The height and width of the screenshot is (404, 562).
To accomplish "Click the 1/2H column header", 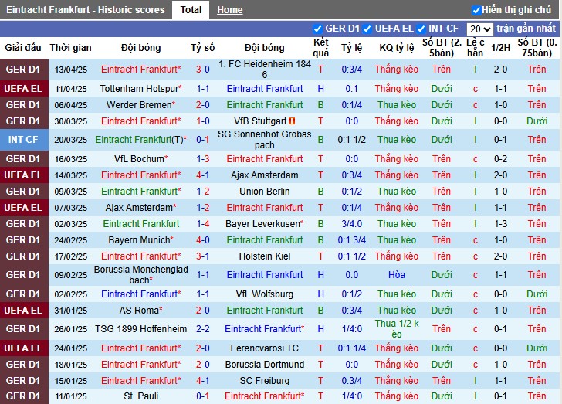I will [x=500, y=47].
